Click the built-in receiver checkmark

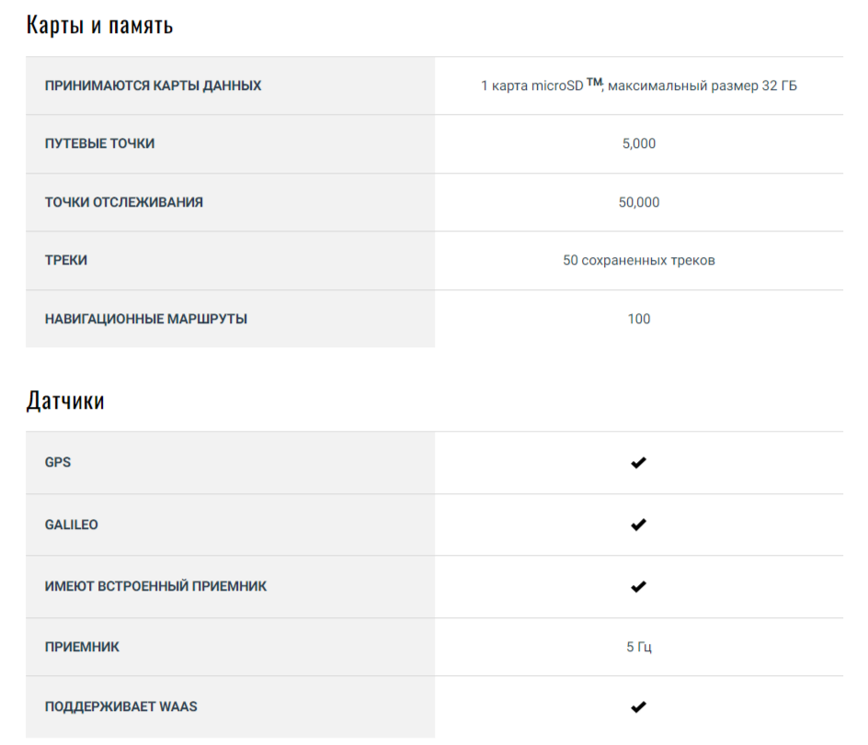[x=638, y=586]
